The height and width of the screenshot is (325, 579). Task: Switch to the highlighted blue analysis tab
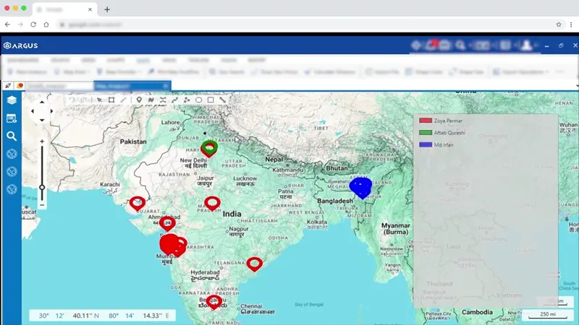(130, 85)
